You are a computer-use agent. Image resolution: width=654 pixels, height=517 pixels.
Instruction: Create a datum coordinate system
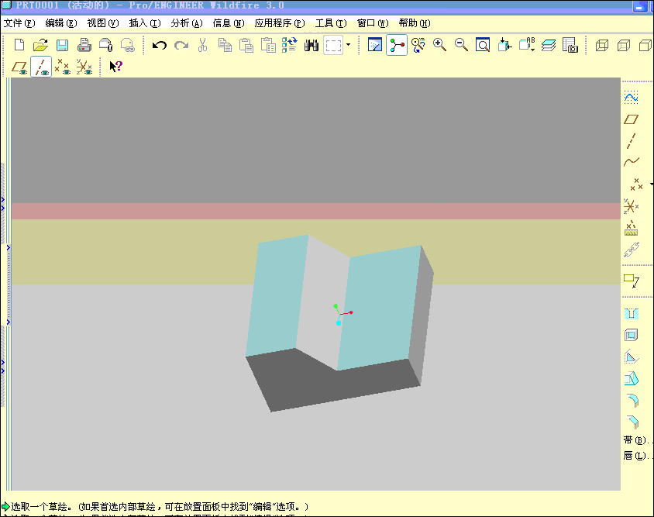point(631,206)
